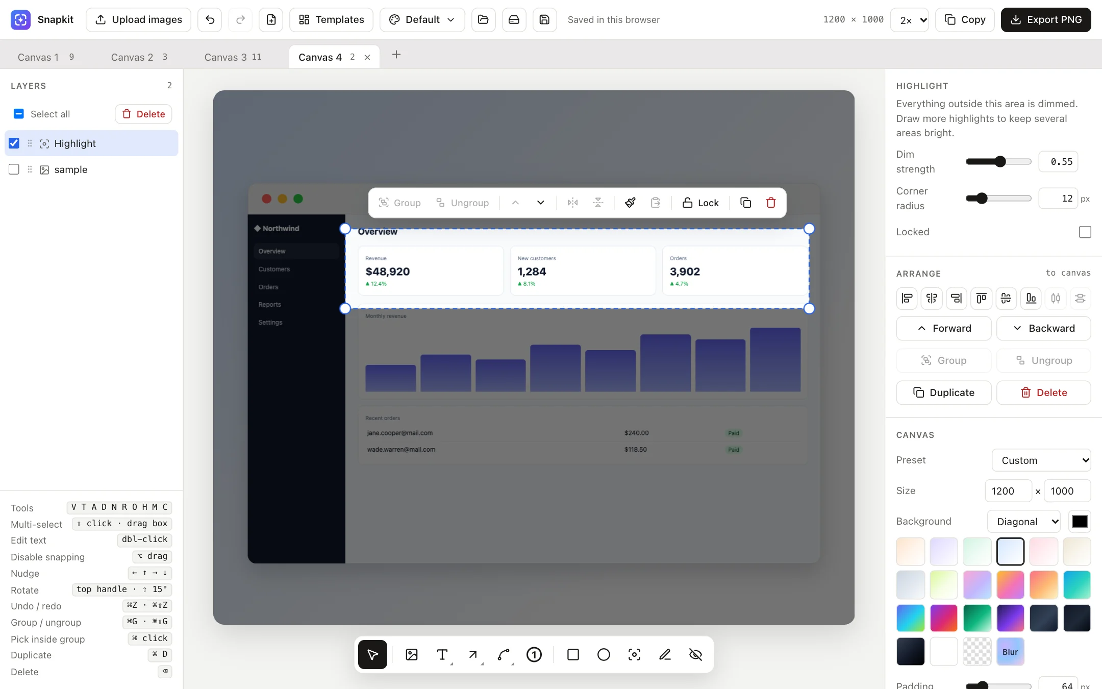
Task: Select the Rectangle shape tool
Action: point(573,654)
